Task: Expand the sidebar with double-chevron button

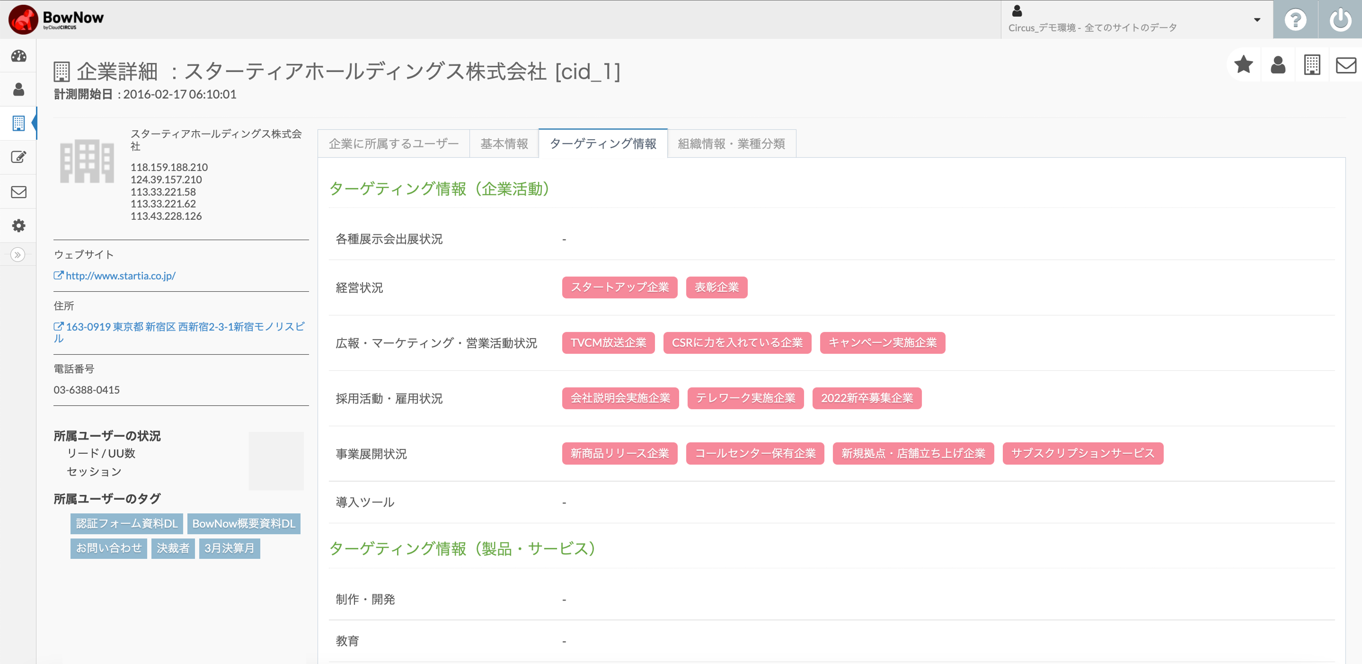Action: click(18, 255)
